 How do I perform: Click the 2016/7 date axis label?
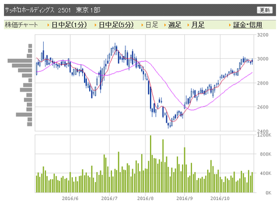pyautogui.click(x=109, y=198)
